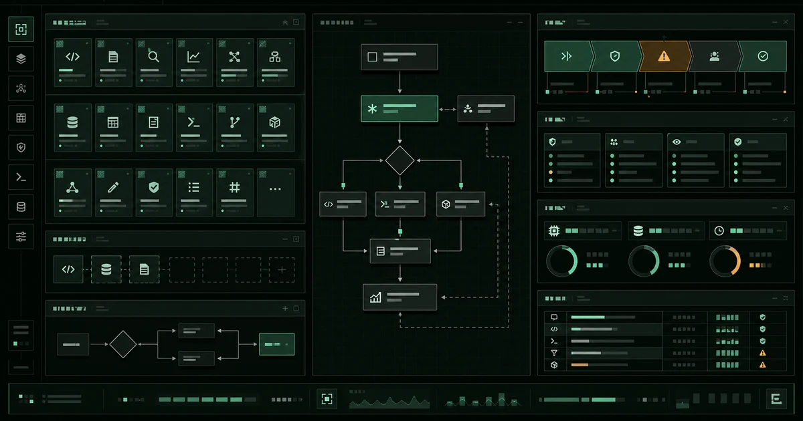803x421 pixels.
Task: Select the green asterisk node in center flowchart
Action: click(399, 108)
